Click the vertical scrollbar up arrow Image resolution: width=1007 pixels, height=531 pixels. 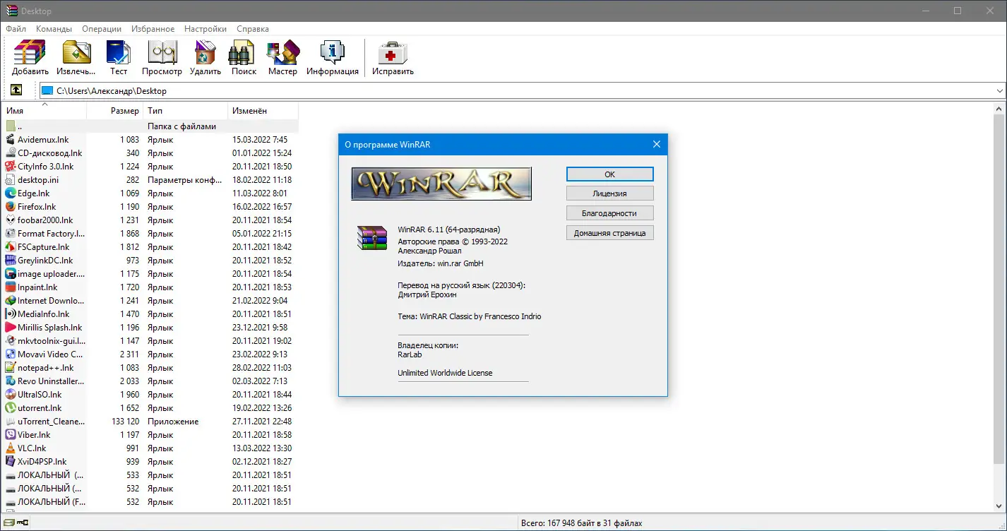[1000, 107]
